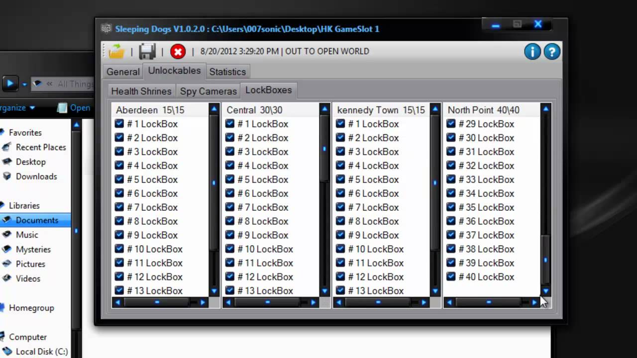The width and height of the screenshot is (637, 358).
Task: Click the "OUT TO OPEN WORLD" save status text
Action: pyautogui.click(x=327, y=51)
